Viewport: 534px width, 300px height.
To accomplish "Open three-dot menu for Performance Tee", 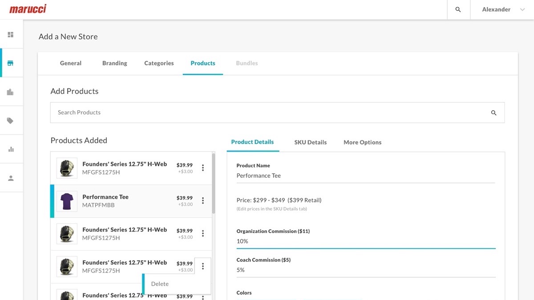I will click(203, 200).
